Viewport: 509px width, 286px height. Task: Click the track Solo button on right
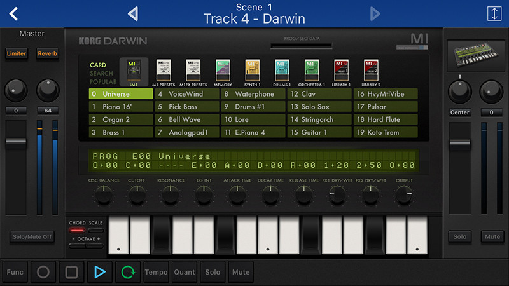point(459,236)
